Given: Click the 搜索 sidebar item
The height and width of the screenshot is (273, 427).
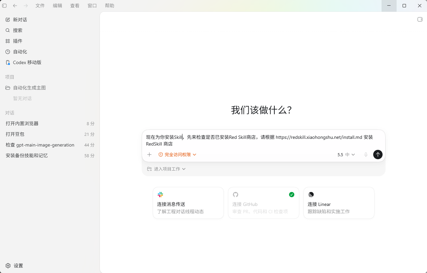Looking at the screenshot, I should pyautogui.click(x=50, y=30).
